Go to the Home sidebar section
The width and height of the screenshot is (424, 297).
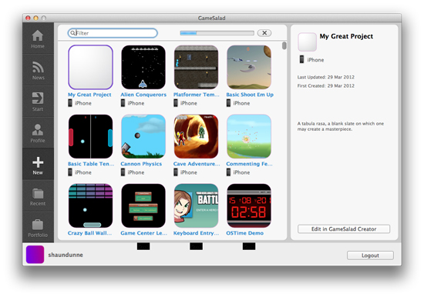point(38,38)
